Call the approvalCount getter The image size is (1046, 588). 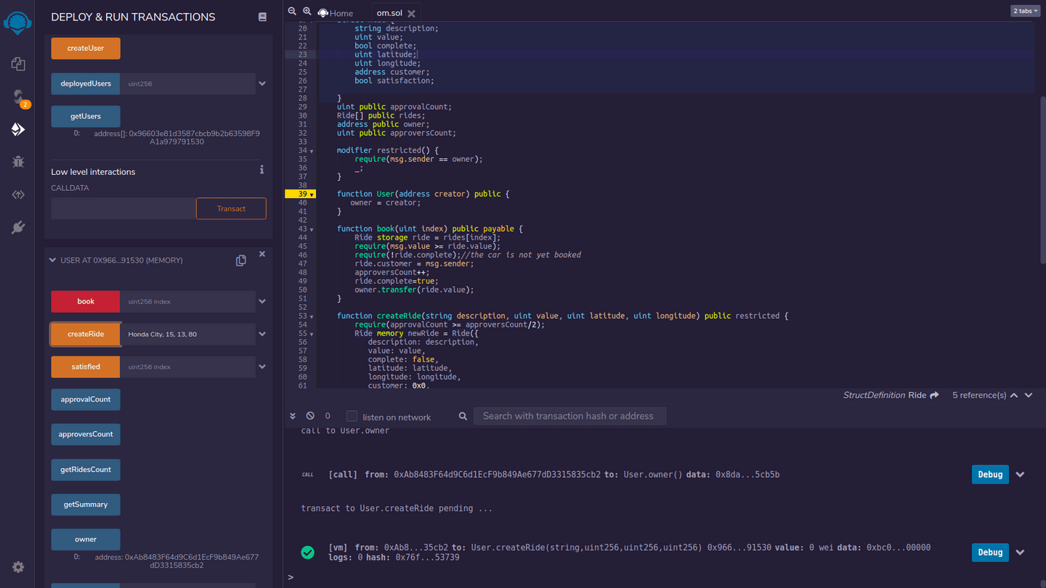point(86,399)
